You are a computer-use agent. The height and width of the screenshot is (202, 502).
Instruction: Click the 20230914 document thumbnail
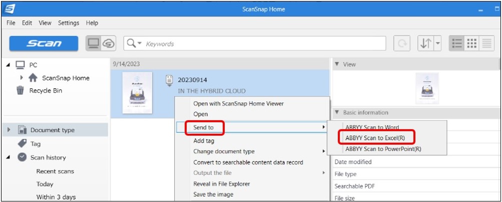[137, 93]
